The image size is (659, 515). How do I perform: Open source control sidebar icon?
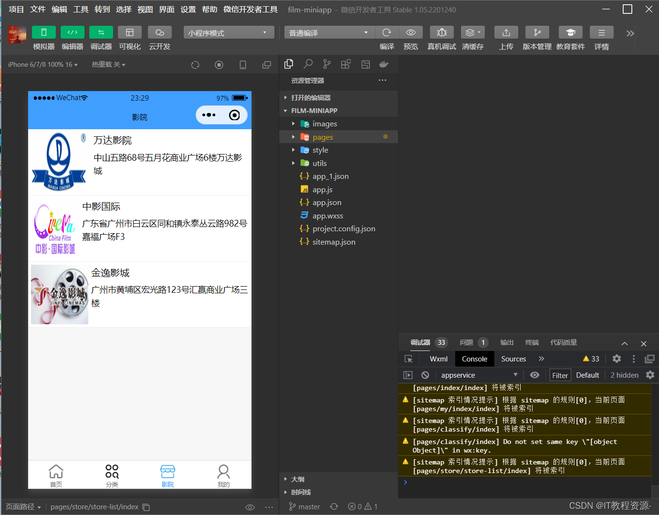[x=327, y=64]
